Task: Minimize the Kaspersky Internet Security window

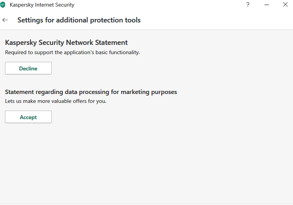Action: (x=267, y=5)
